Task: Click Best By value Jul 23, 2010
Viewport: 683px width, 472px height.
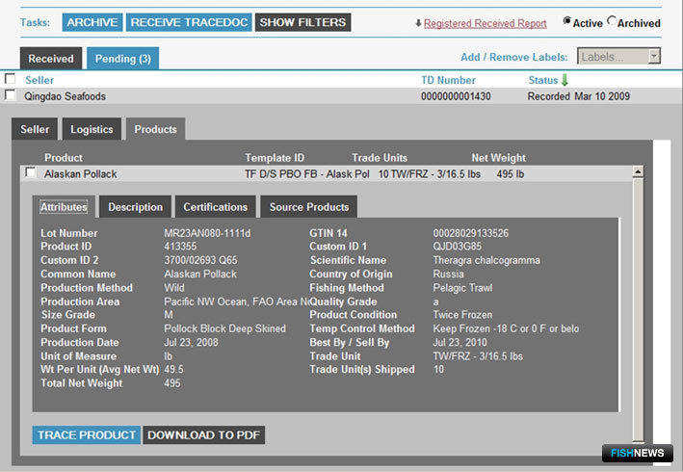Action: pos(460,343)
